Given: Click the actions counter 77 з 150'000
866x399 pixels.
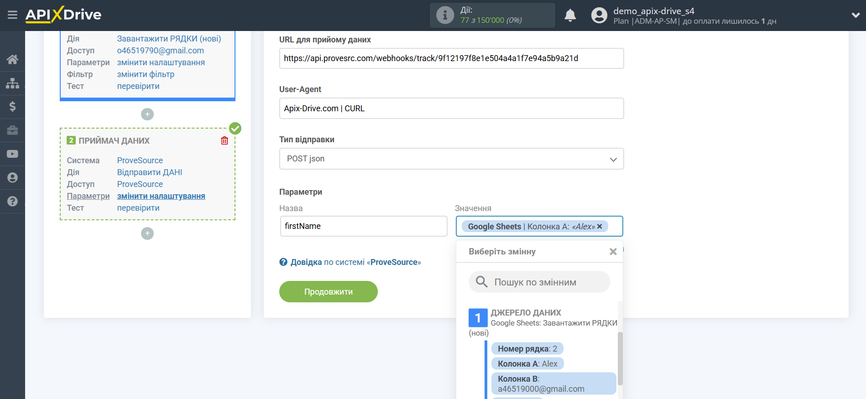Looking at the screenshot, I should click(491, 20).
